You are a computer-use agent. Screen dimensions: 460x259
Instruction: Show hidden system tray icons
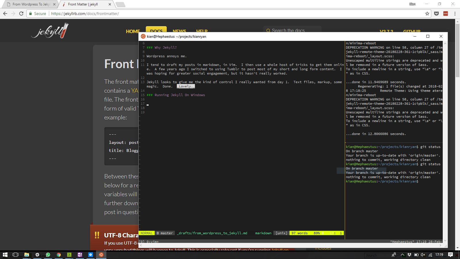pyautogui.click(x=402, y=255)
